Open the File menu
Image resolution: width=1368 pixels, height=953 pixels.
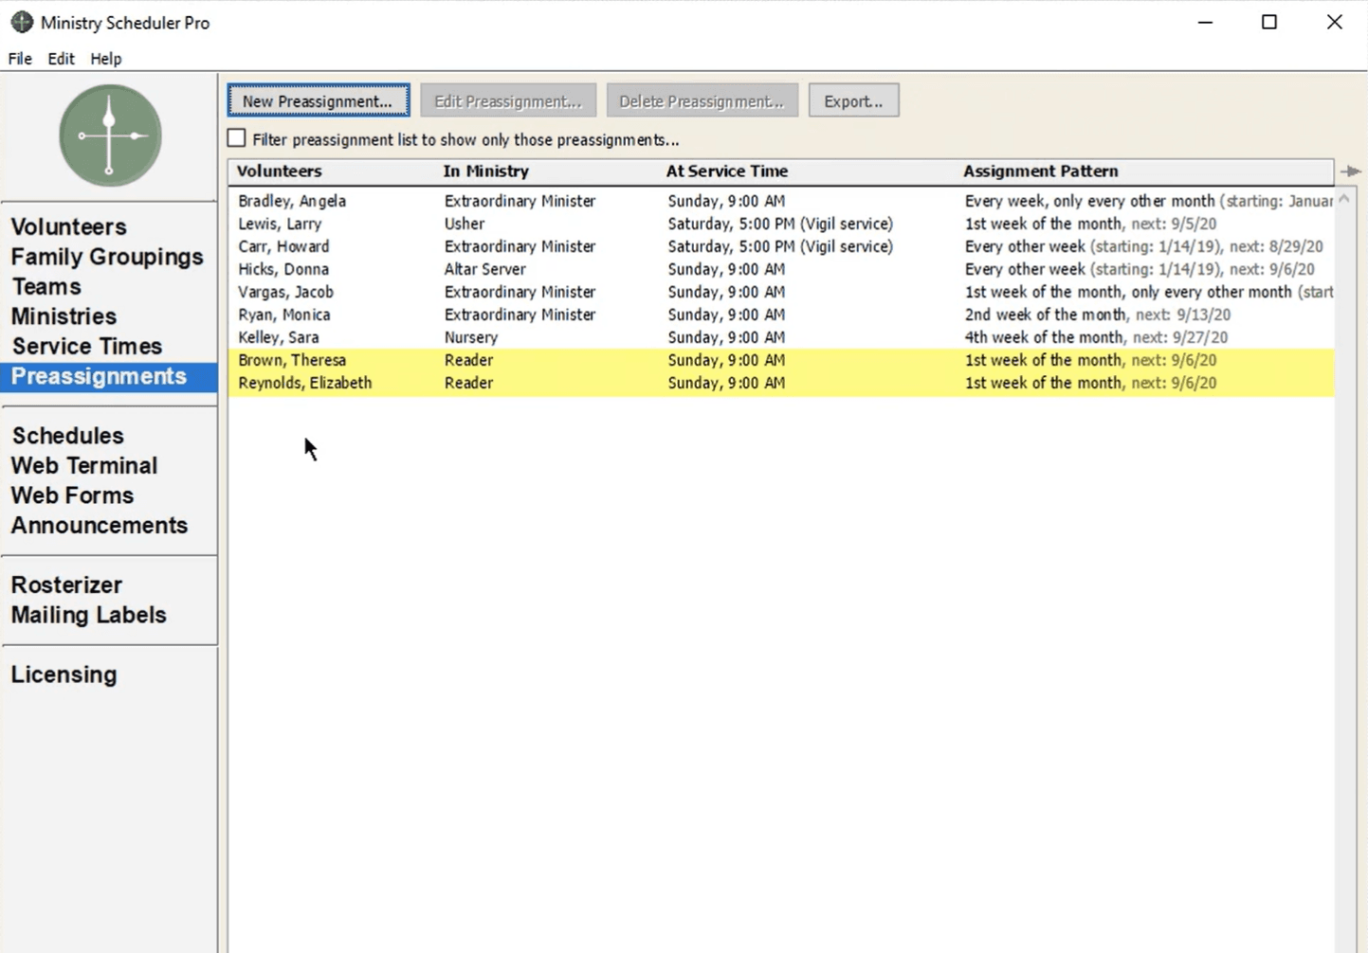[x=20, y=59]
